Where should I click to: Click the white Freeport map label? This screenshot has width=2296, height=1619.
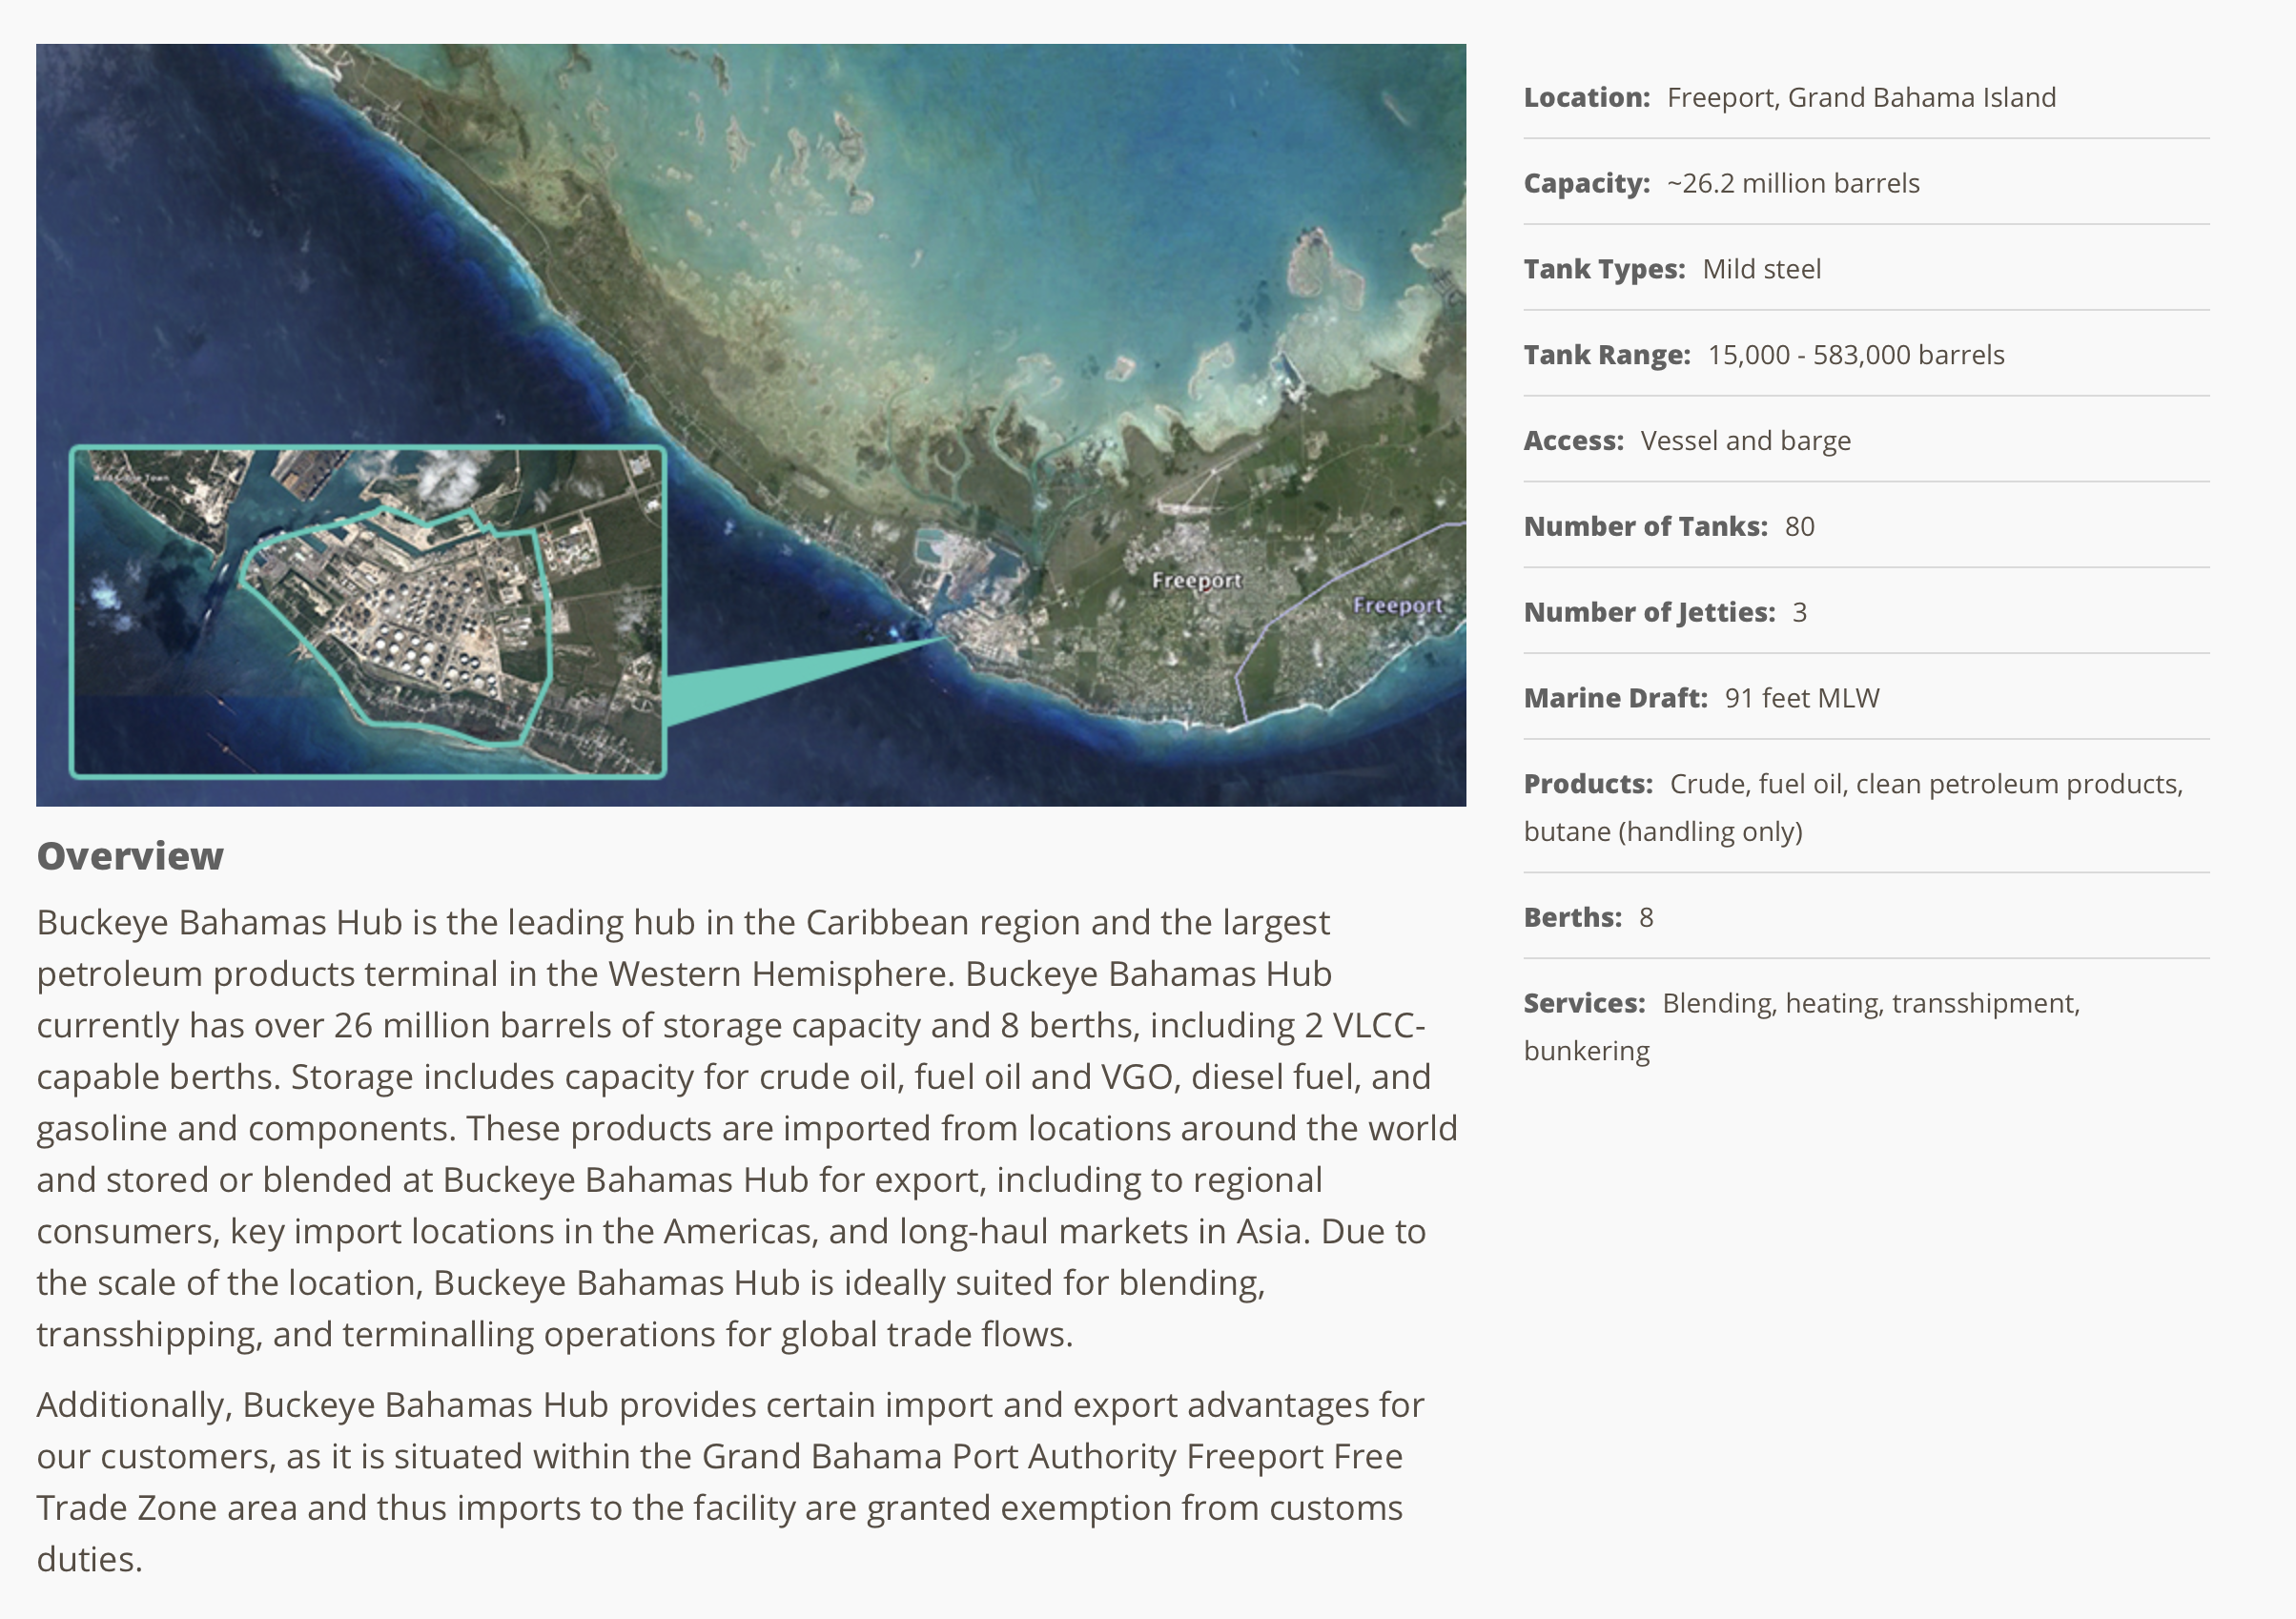coord(1196,580)
